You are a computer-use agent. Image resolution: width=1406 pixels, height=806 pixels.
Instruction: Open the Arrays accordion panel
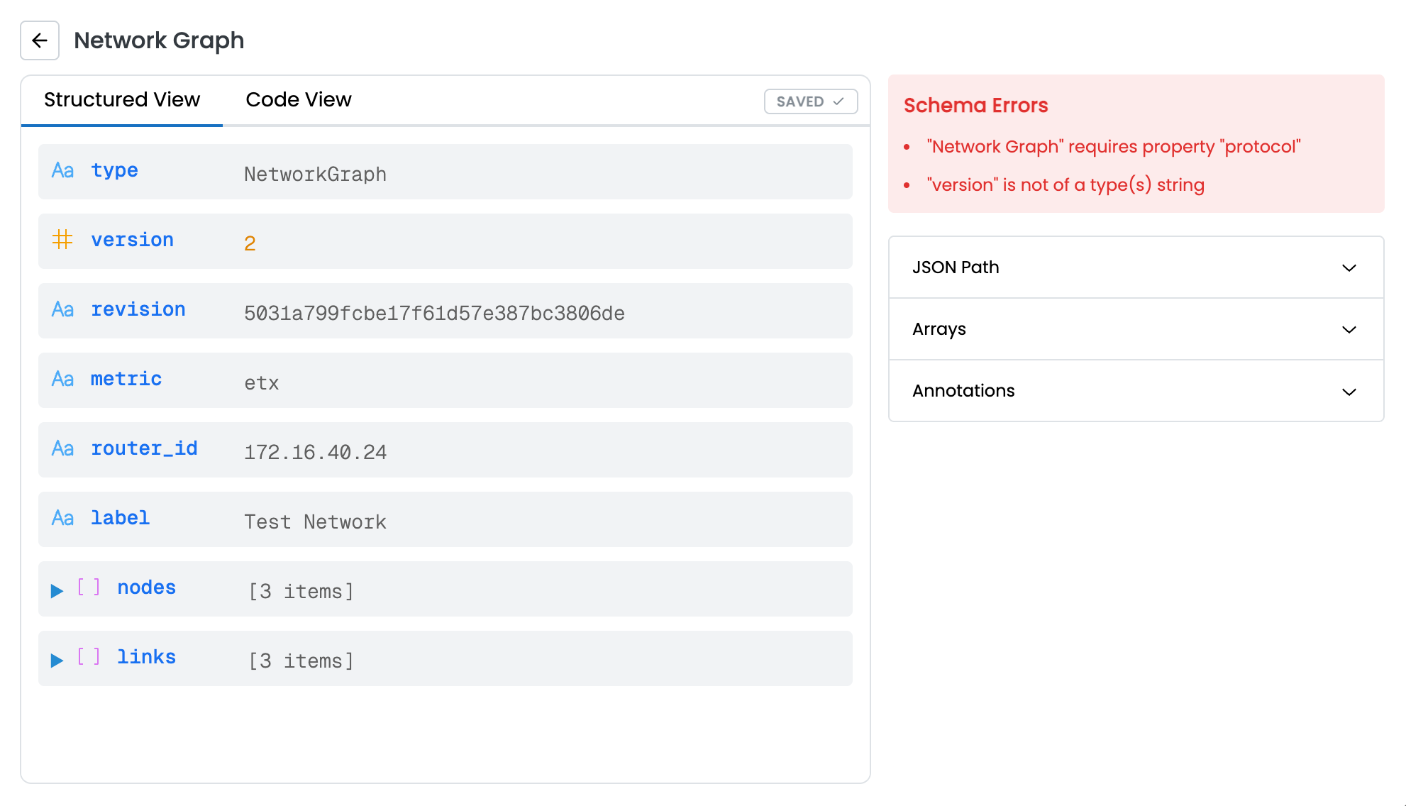coord(1136,329)
